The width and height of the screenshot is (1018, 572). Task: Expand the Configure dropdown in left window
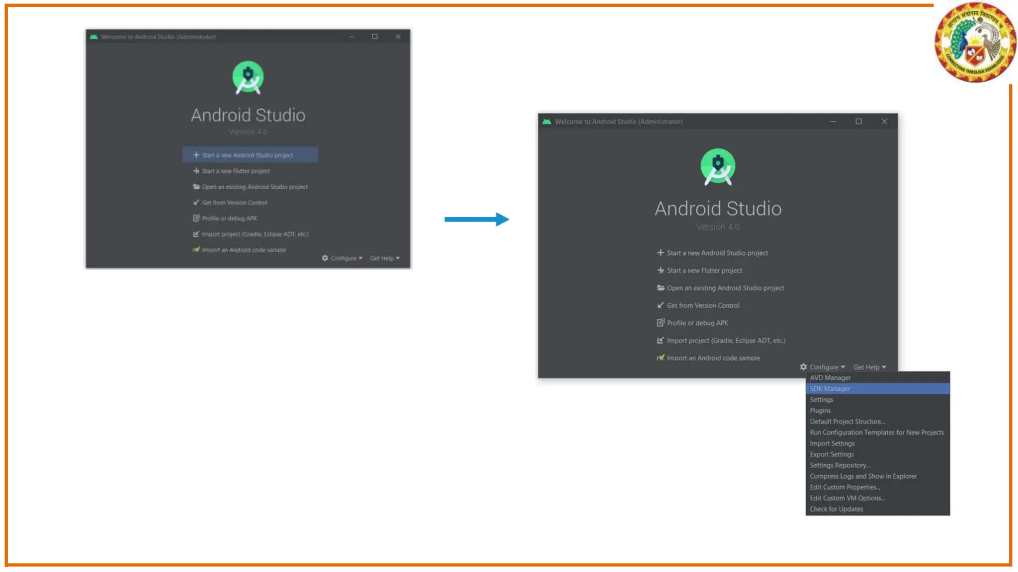point(343,258)
